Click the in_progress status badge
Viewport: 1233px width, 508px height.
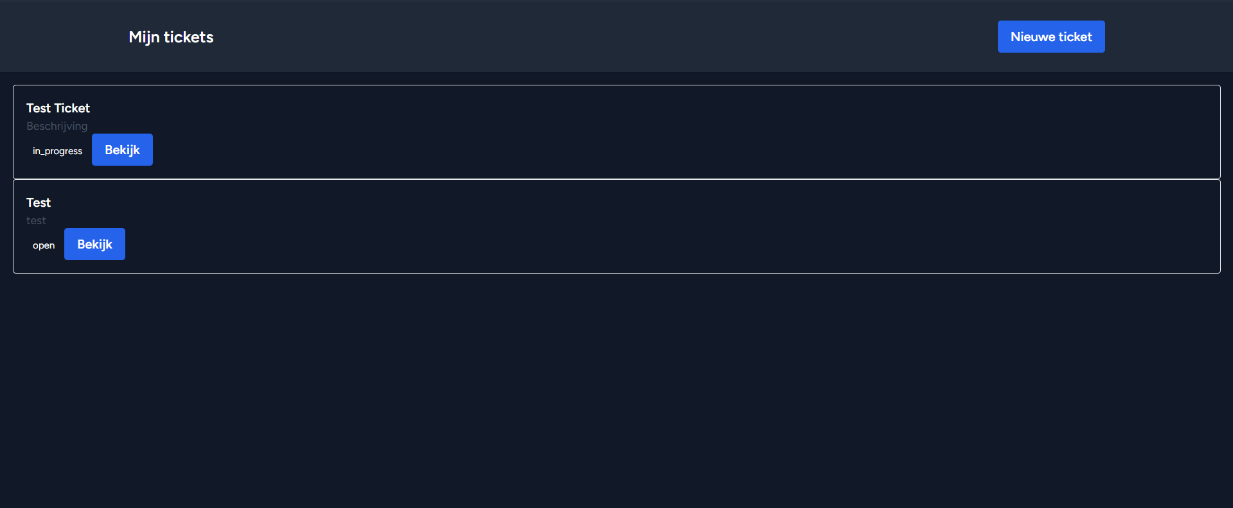click(x=57, y=151)
